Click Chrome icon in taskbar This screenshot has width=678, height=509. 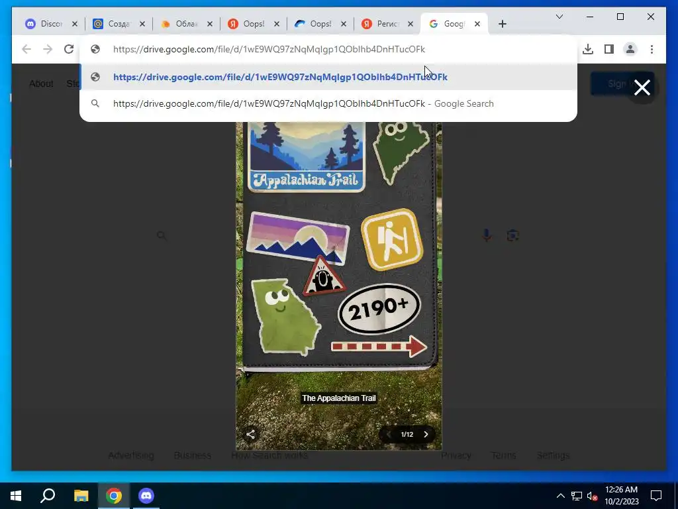[114, 496]
